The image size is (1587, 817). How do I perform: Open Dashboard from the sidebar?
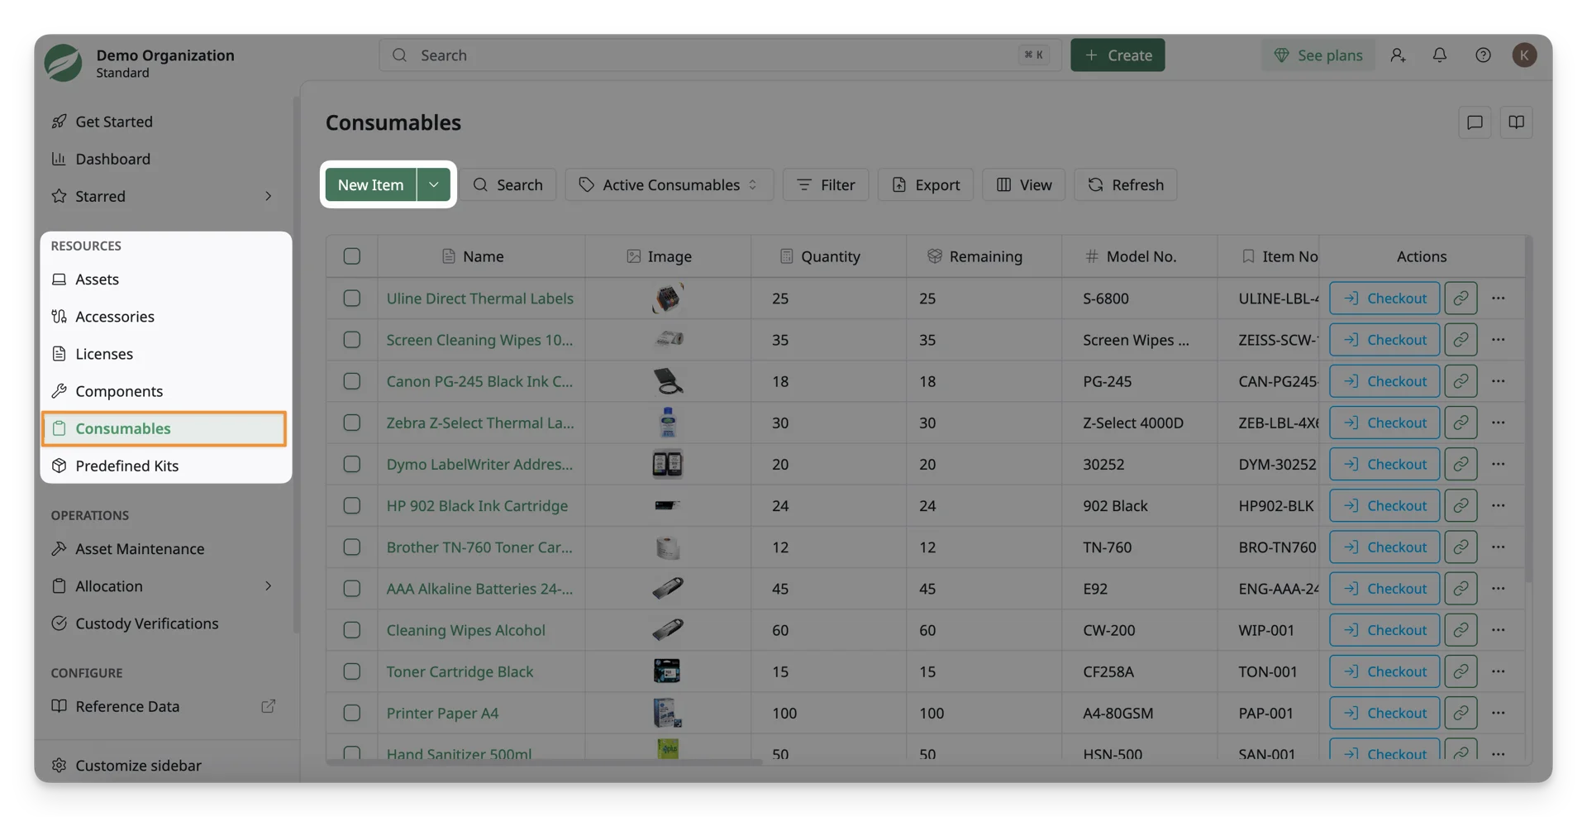click(x=163, y=159)
